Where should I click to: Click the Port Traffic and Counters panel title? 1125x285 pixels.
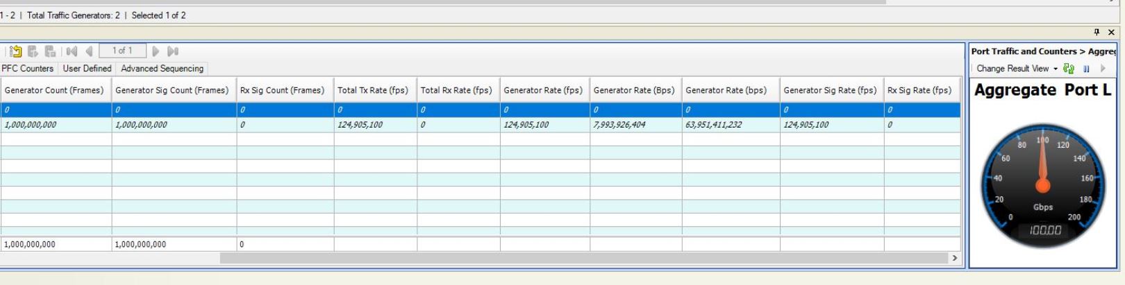pos(1043,51)
